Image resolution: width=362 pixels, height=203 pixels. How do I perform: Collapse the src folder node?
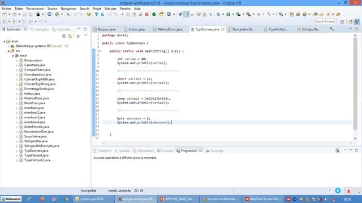[x=9, y=51]
